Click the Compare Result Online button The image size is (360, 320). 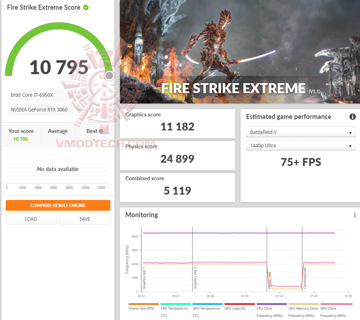tap(58, 205)
